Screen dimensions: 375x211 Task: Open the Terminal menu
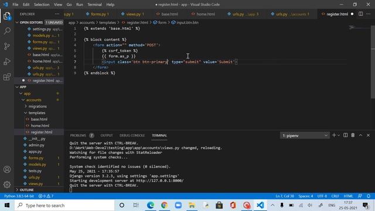tap(94, 5)
